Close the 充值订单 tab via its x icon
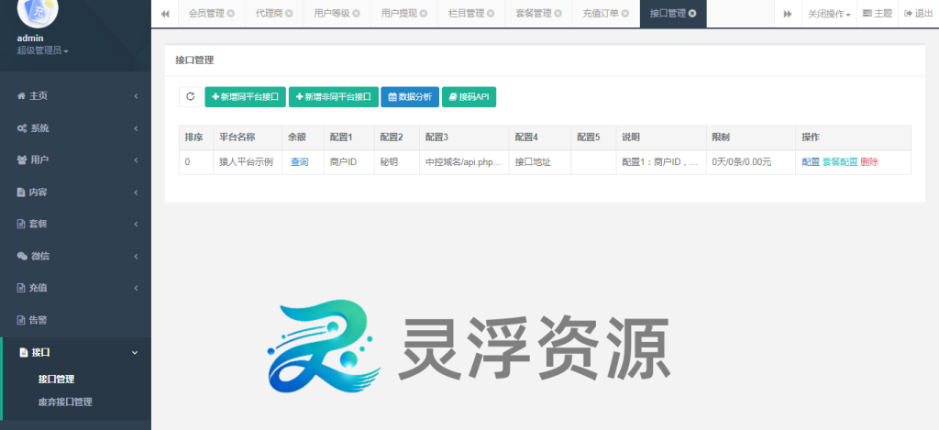This screenshot has height=430, width=939. [624, 13]
